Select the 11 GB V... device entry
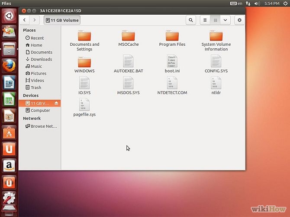 (x=39, y=103)
